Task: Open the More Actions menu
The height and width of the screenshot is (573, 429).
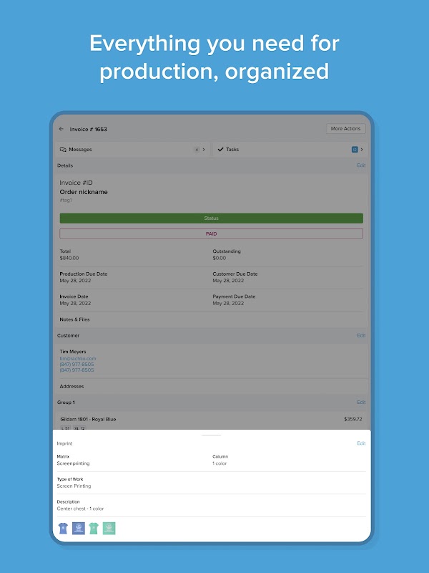Action: (345, 129)
